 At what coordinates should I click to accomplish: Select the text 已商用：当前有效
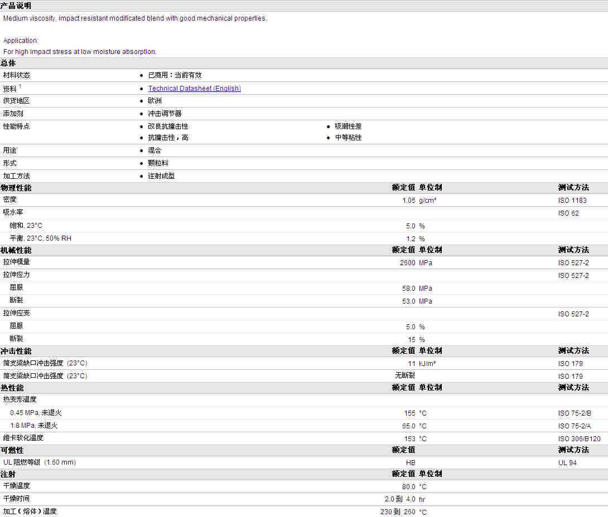(x=175, y=75)
